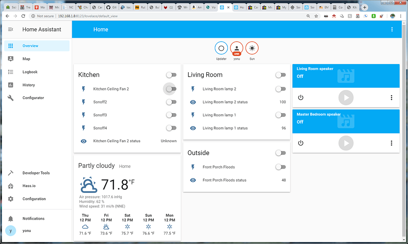The image size is (408, 244).
Task: Click the yonu user profile entry
Action: (11, 231)
